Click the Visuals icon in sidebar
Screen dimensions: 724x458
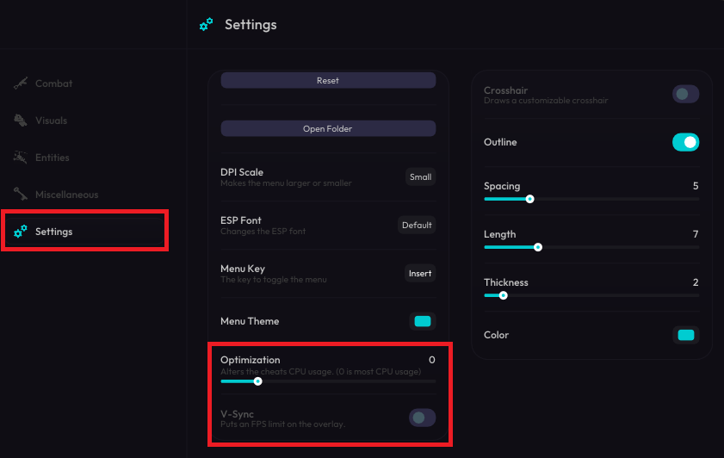(21, 120)
